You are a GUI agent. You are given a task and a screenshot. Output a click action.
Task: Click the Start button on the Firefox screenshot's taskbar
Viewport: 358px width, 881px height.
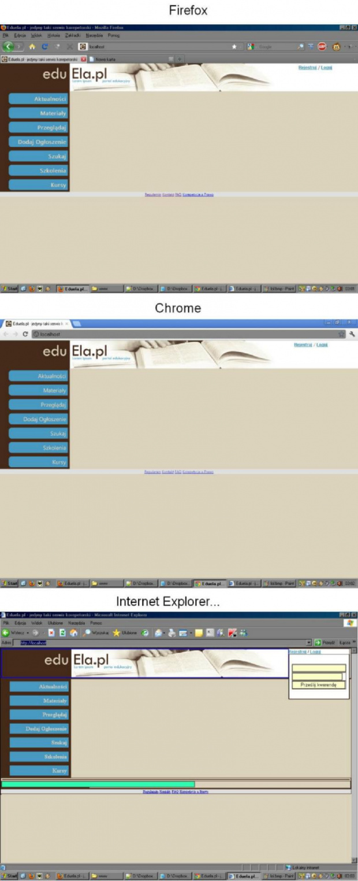pyautogui.click(x=10, y=288)
